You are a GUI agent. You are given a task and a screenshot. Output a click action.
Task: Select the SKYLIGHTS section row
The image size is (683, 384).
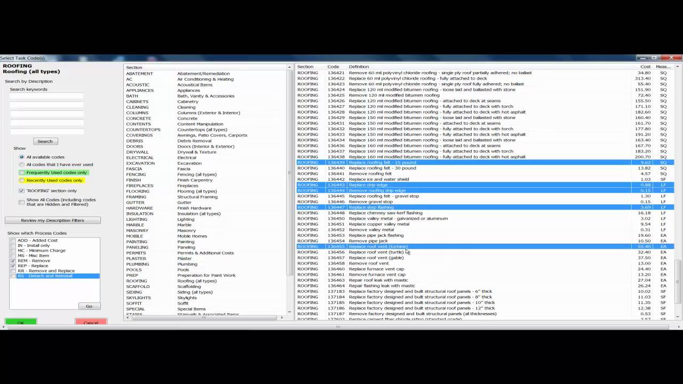click(205, 298)
